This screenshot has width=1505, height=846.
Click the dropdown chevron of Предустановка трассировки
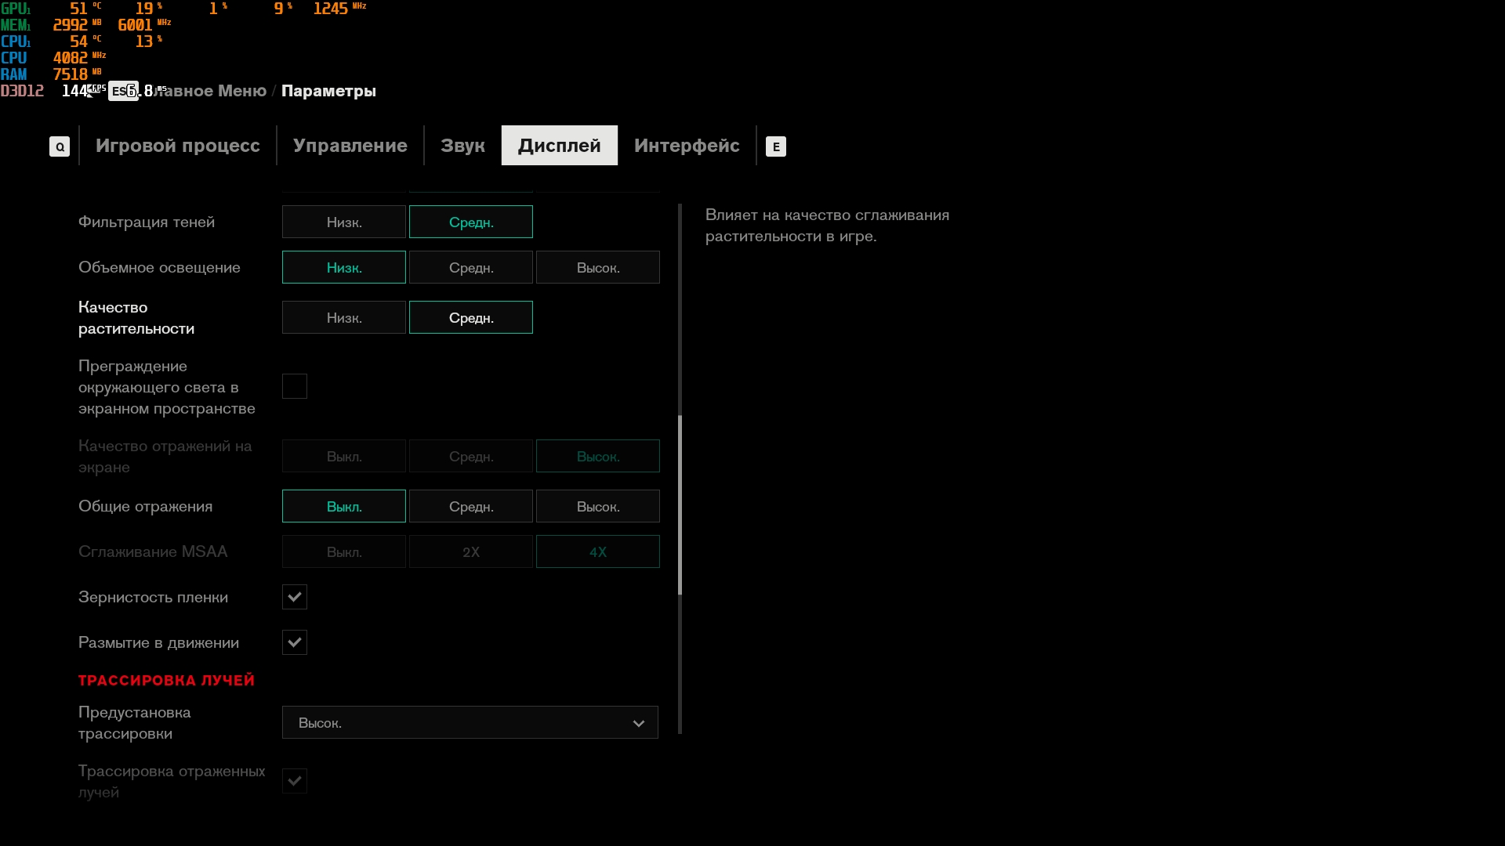point(638,723)
